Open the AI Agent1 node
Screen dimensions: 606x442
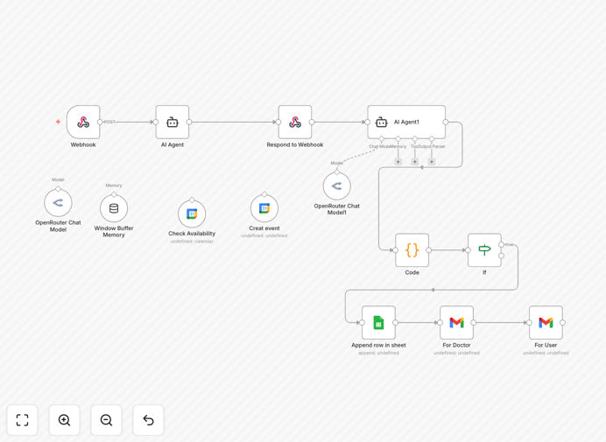(x=406, y=122)
